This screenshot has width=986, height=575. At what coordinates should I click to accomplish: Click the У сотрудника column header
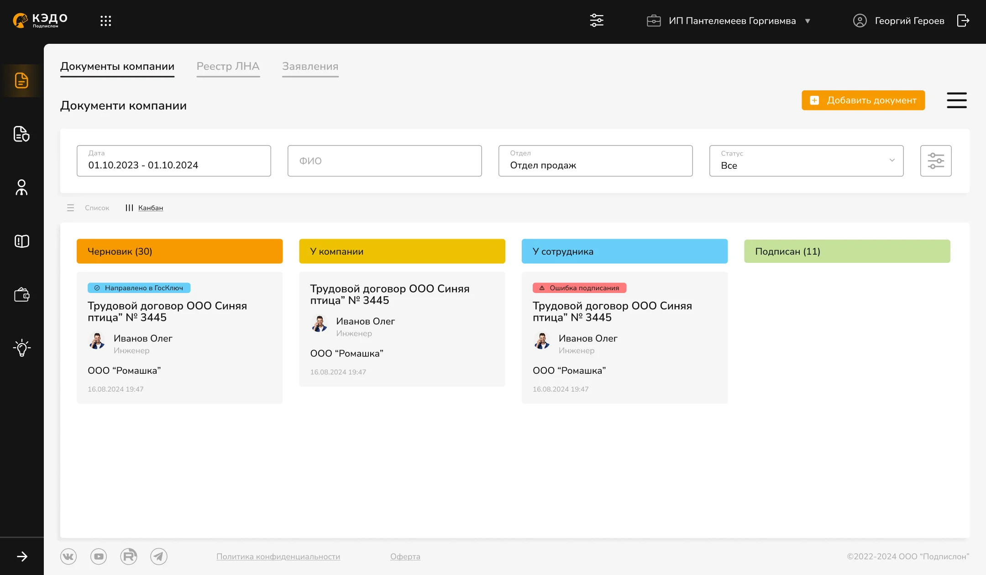[x=625, y=251]
